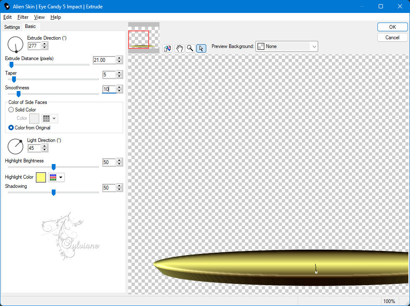Image resolution: width=410 pixels, height=306 pixels.
Task: Click the side faces Color swatch
Action: pos(34,119)
